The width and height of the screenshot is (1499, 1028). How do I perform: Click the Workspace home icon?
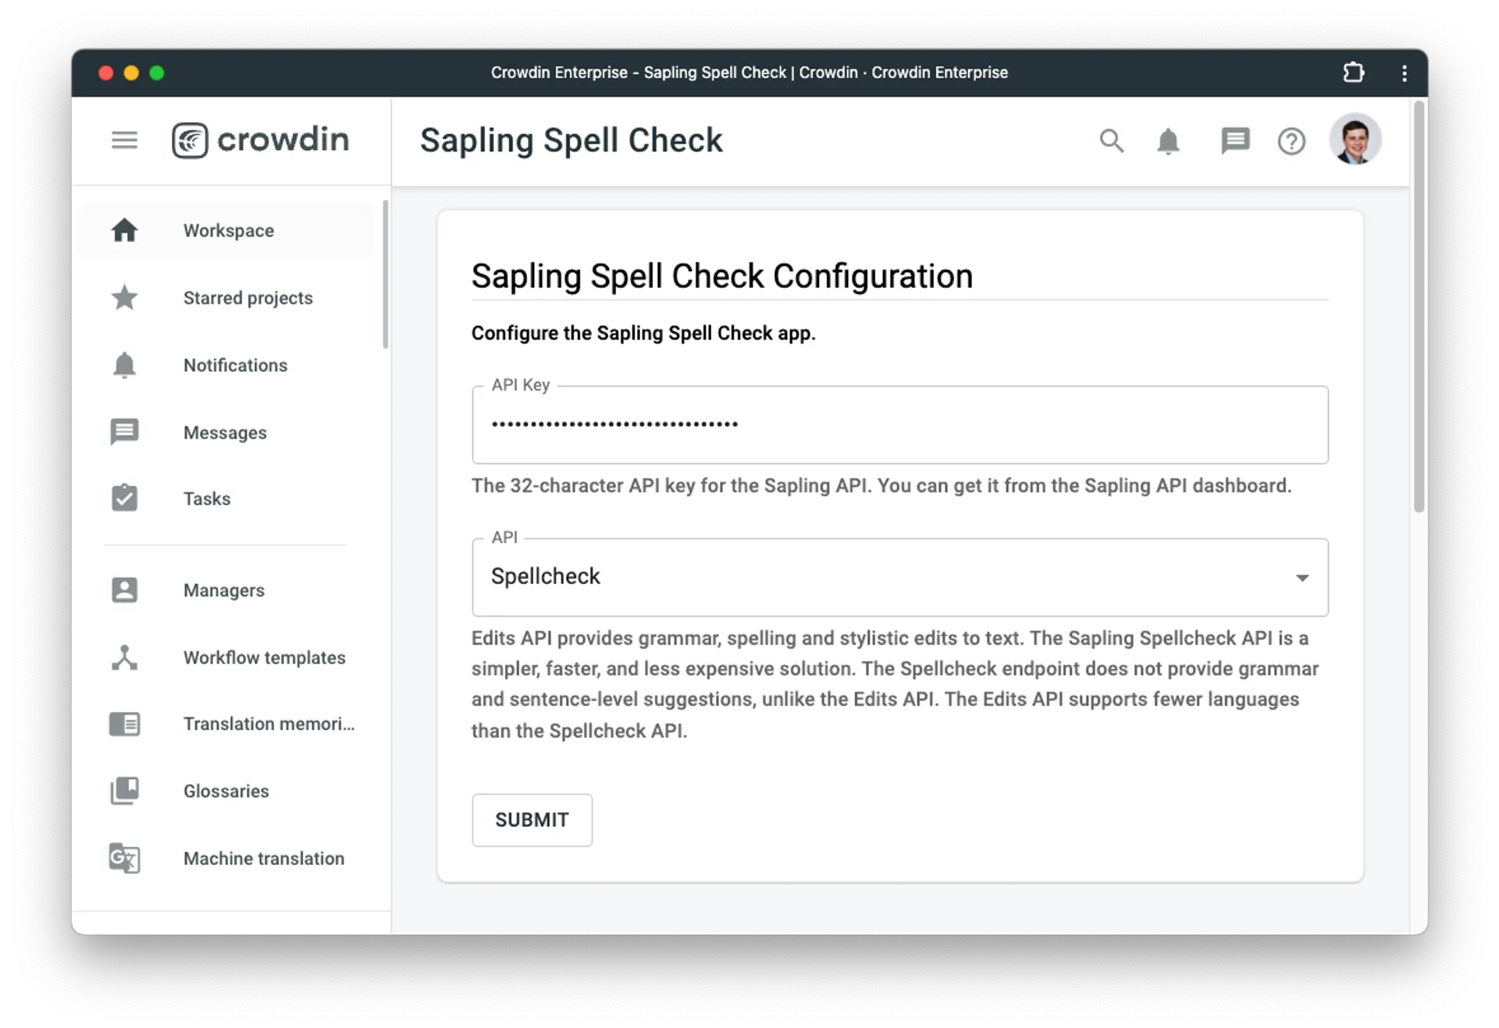click(124, 230)
